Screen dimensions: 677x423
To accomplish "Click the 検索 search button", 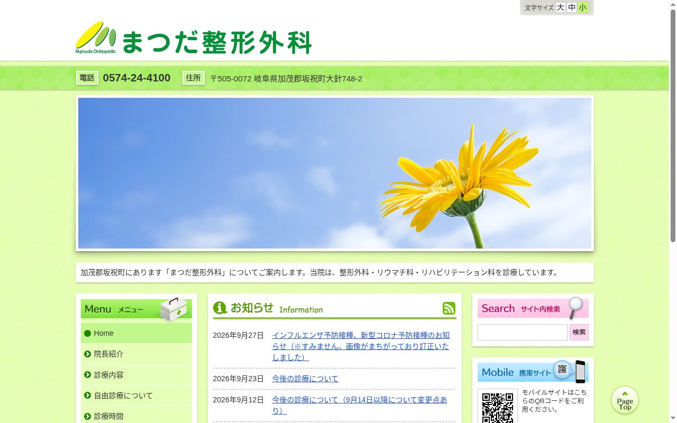I will (579, 332).
